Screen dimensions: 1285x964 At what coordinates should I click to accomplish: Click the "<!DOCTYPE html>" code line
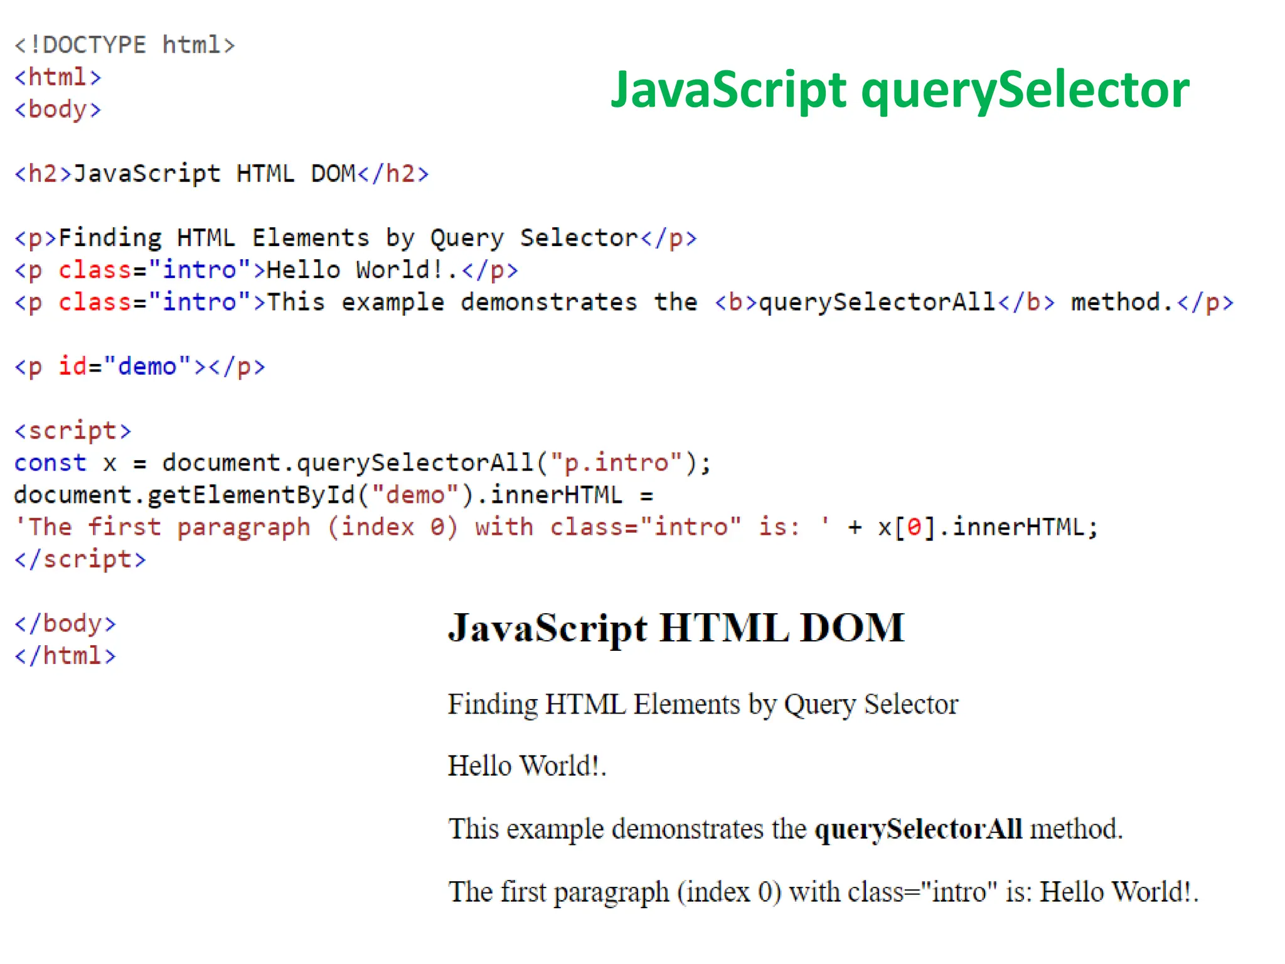tap(125, 45)
